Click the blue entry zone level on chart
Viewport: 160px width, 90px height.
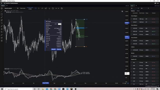[80, 28]
